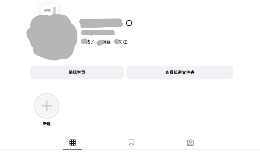This screenshot has height=161, width=260.
Task: Open the saved bookmark tab
Action: click(x=131, y=142)
